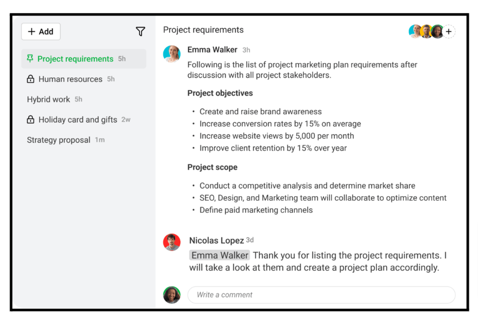The image size is (478, 321).
Task: Click the lock icon beside Human resources
Action: pyautogui.click(x=30, y=79)
